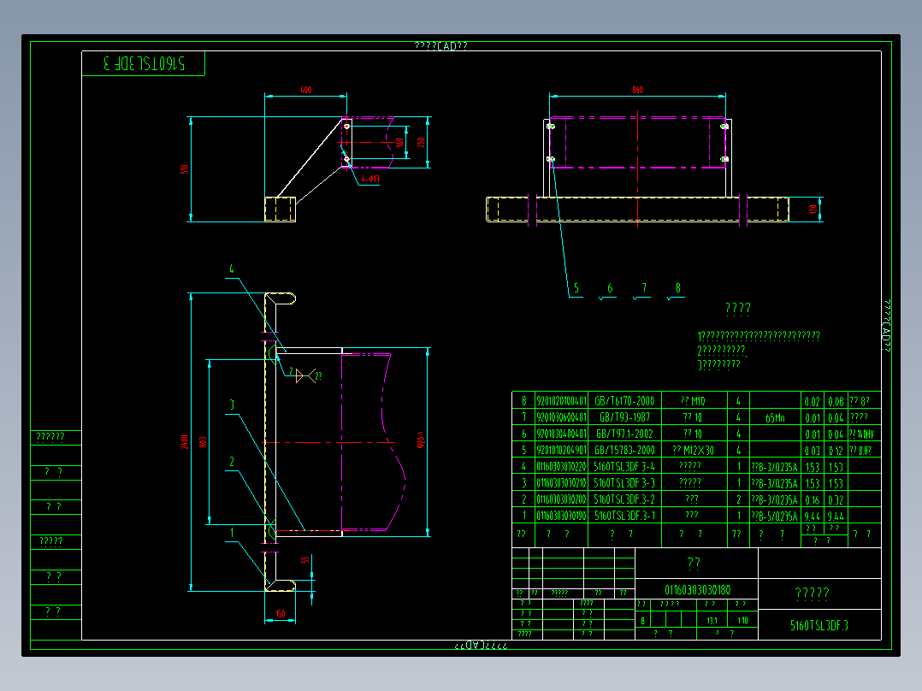Click the 65Mn material cell
922x691 pixels.
tap(776, 417)
